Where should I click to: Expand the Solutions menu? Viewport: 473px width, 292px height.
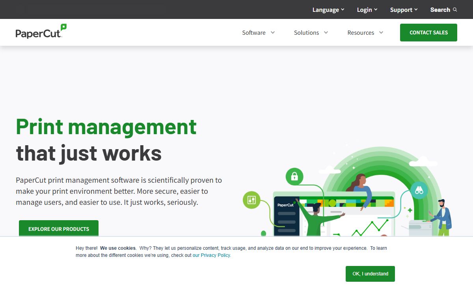(x=311, y=33)
